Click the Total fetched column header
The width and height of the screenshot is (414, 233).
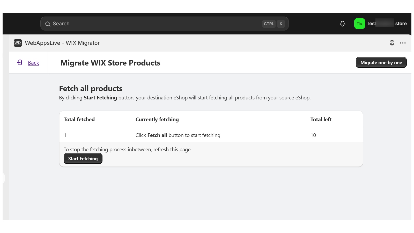[79, 119]
